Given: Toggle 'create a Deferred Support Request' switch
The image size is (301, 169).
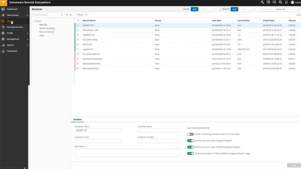Looking at the screenshot, I should click(190, 147).
